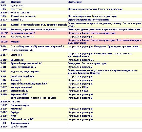Click the E-131 code cell

(x=3, y=67)
